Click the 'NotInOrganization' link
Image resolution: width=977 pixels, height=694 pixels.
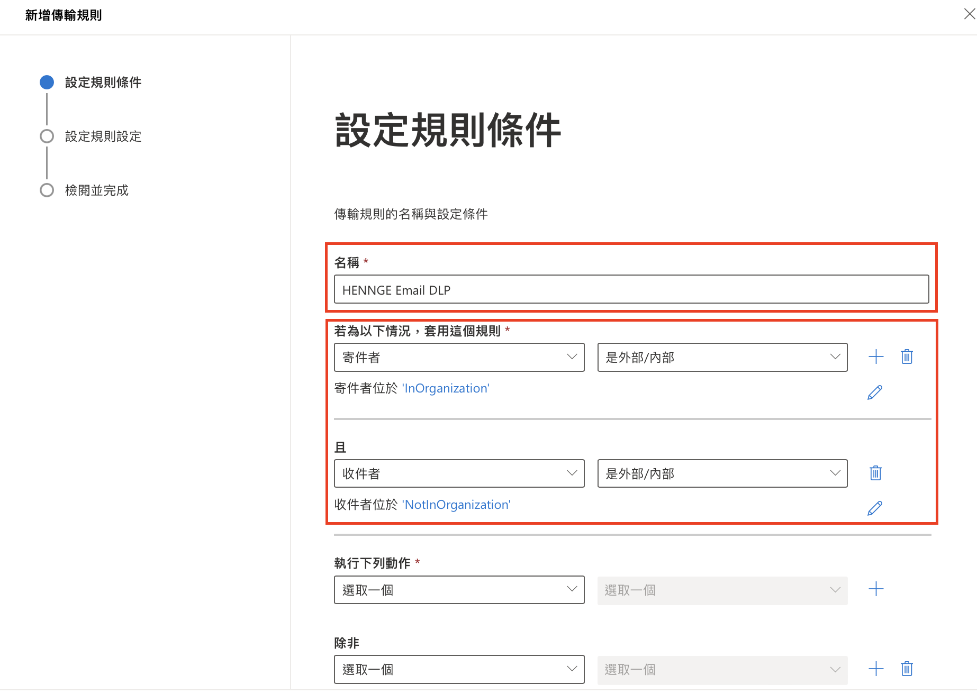(456, 505)
